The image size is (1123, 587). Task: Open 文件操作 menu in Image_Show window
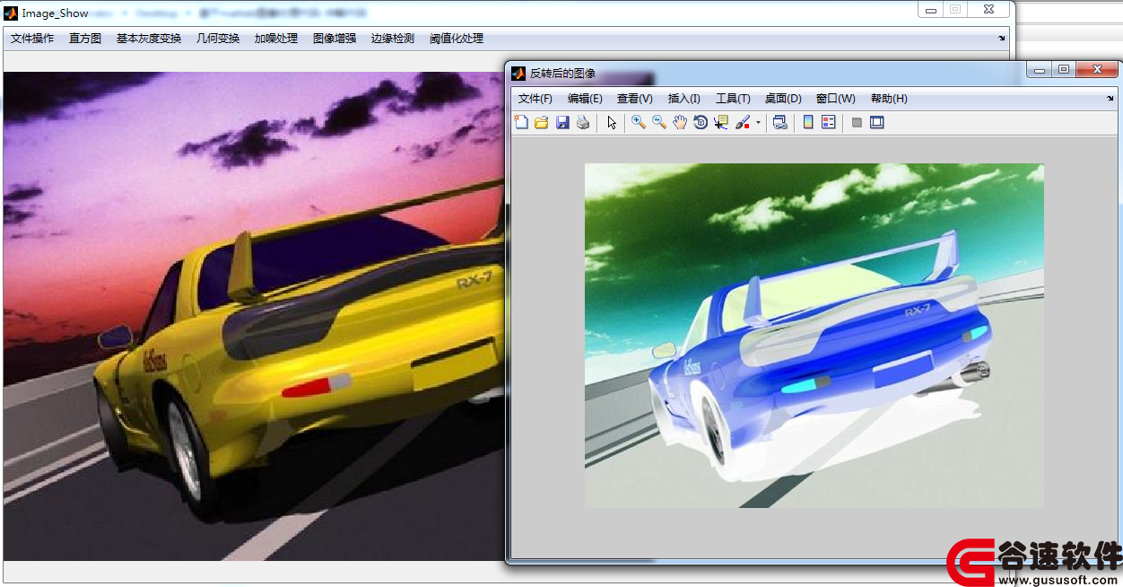pos(32,39)
